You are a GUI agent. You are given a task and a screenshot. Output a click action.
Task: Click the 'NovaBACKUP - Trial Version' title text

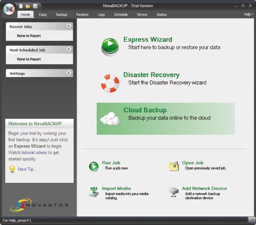click(128, 6)
